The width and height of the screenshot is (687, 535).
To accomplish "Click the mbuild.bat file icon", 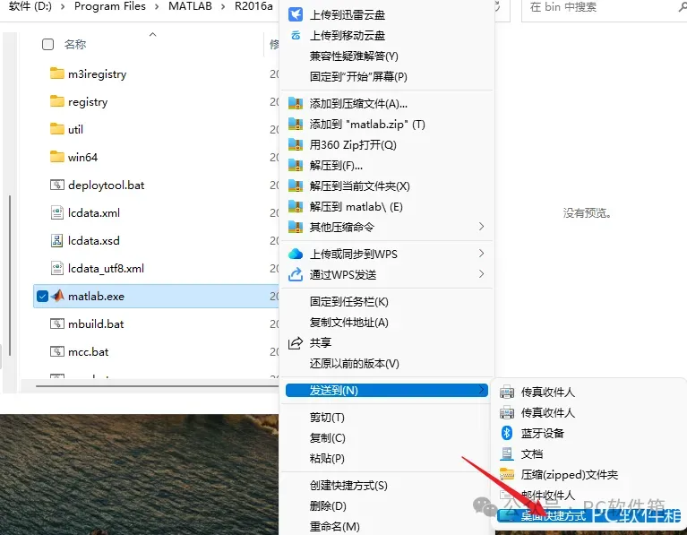I will [x=57, y=324].
